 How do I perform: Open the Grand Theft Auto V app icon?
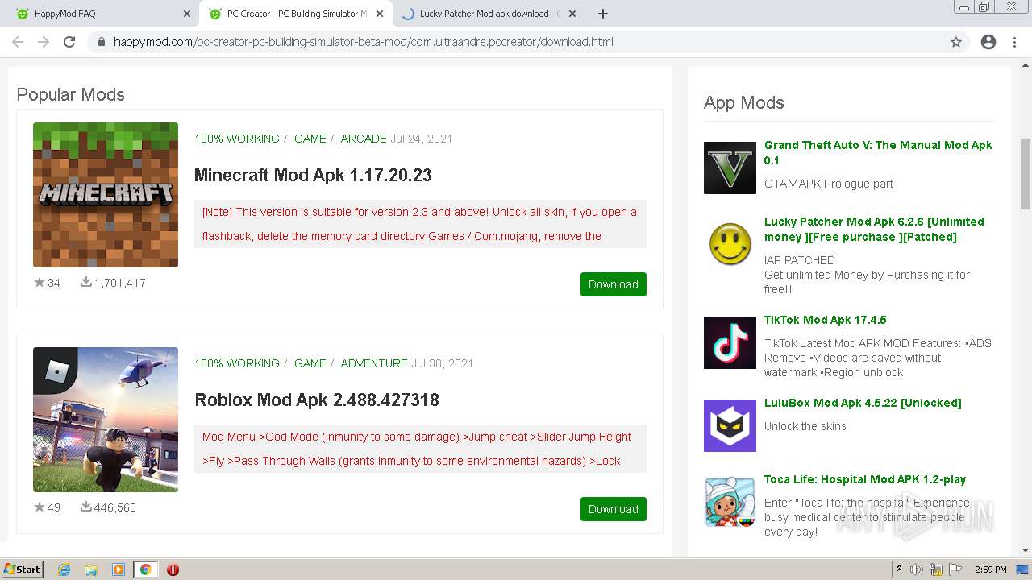[730, 168]
